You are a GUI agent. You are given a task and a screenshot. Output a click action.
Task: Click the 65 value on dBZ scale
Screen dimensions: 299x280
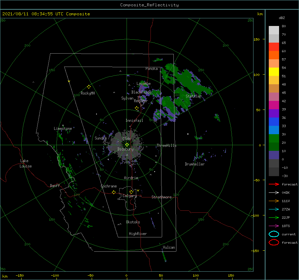click(x=284, y=43)
